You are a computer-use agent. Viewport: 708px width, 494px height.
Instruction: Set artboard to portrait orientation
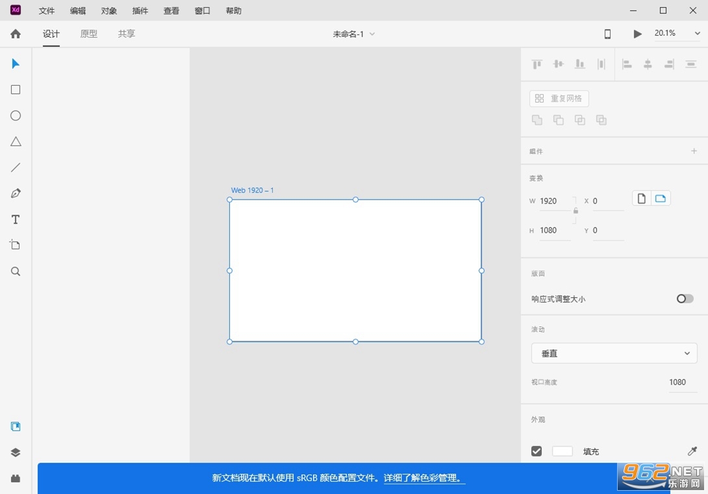coord(641,198)
